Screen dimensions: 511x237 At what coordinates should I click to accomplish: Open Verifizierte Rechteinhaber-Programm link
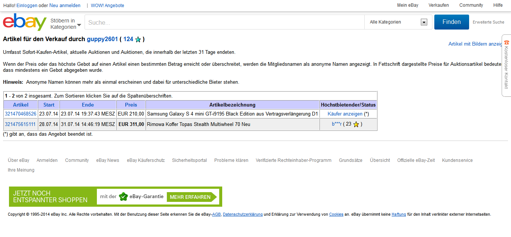[x=294, y=160]
